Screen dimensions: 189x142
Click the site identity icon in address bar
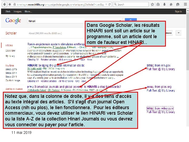pos(14,4)
